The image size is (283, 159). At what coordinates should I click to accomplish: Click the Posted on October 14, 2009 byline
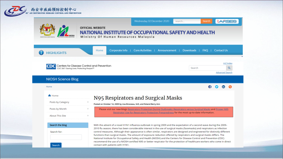[127, 104]
